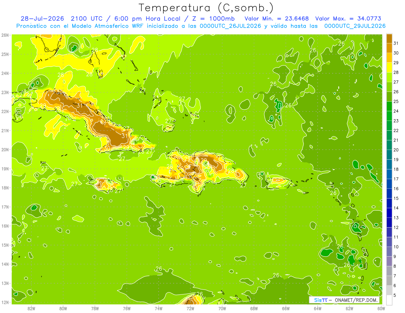The width and height of the screenshot is (405, 313).
Task: Click the '0000UTC_29JUL2026' valid-until time
Action: tap(355, 26)
